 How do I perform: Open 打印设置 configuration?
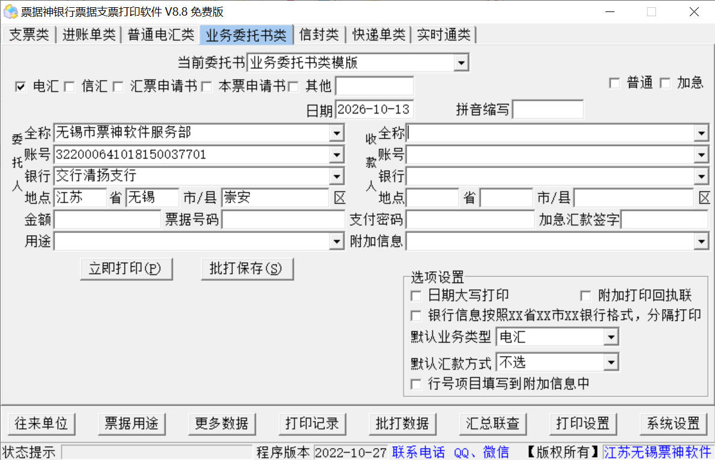pyautogui.click(x=583, y=423)
